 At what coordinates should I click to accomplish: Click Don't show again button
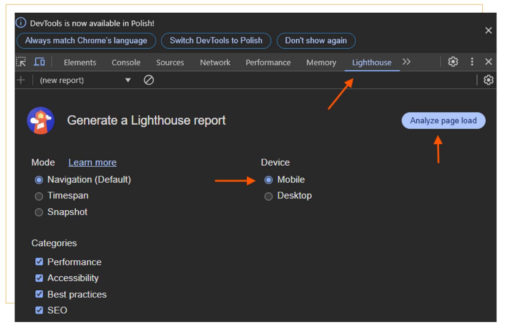point(316,41)
